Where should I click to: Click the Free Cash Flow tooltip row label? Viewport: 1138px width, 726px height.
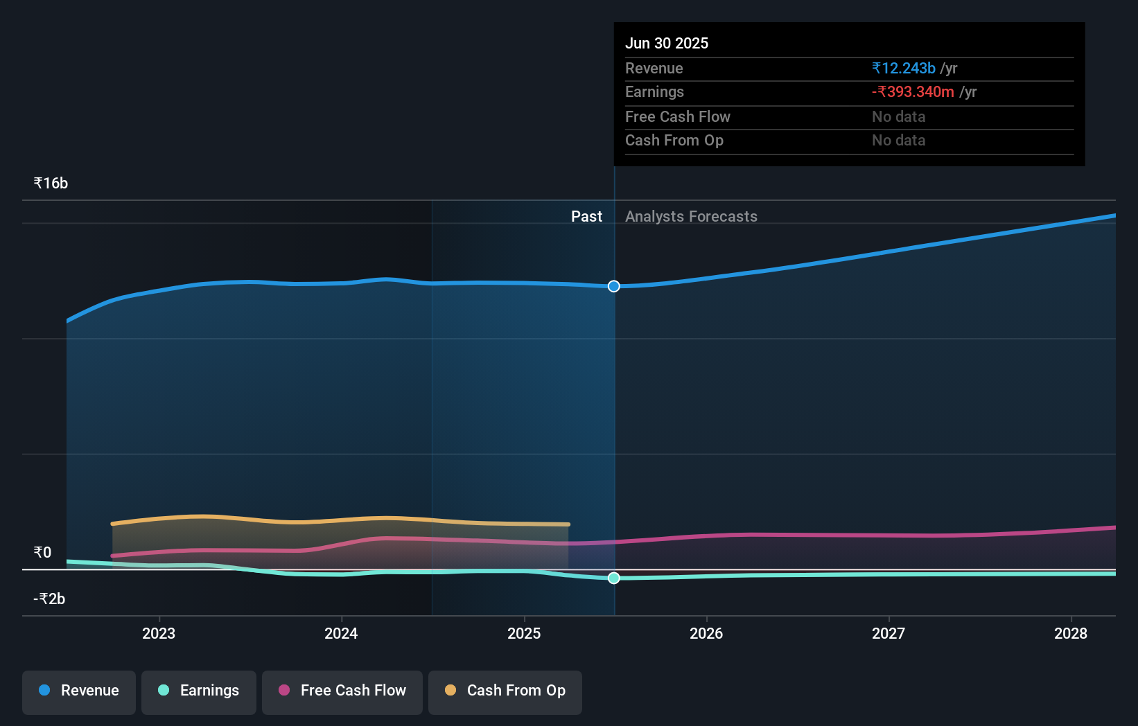[x=678, y=117]
